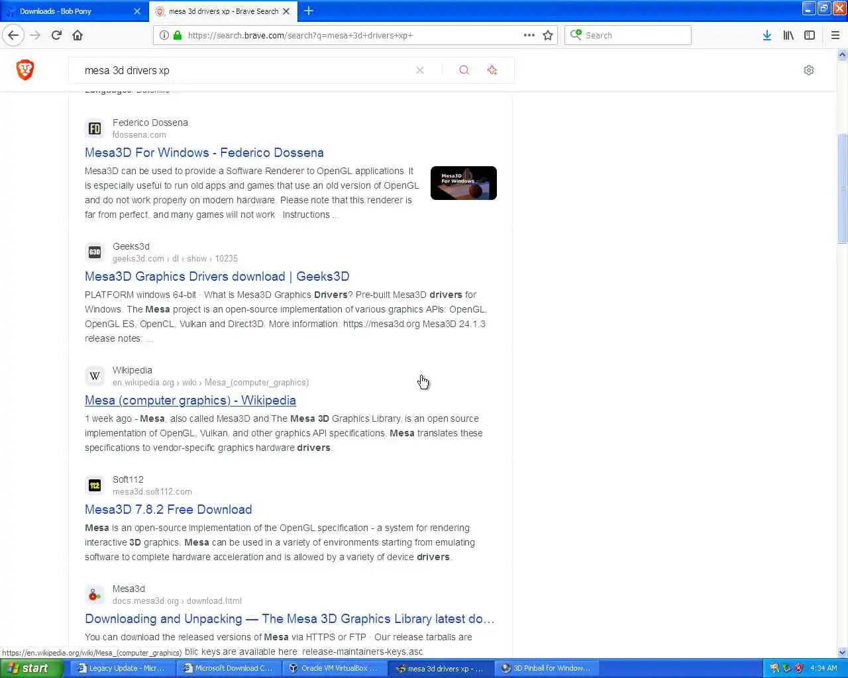The width and height of the screenshot is (848, 678).
Task: Click the Geeks3D site favicon
Action: coord(95,252)
